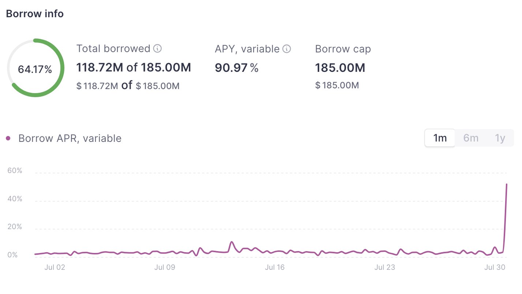Click the 90.97 % APY value

tap(237, 68)
